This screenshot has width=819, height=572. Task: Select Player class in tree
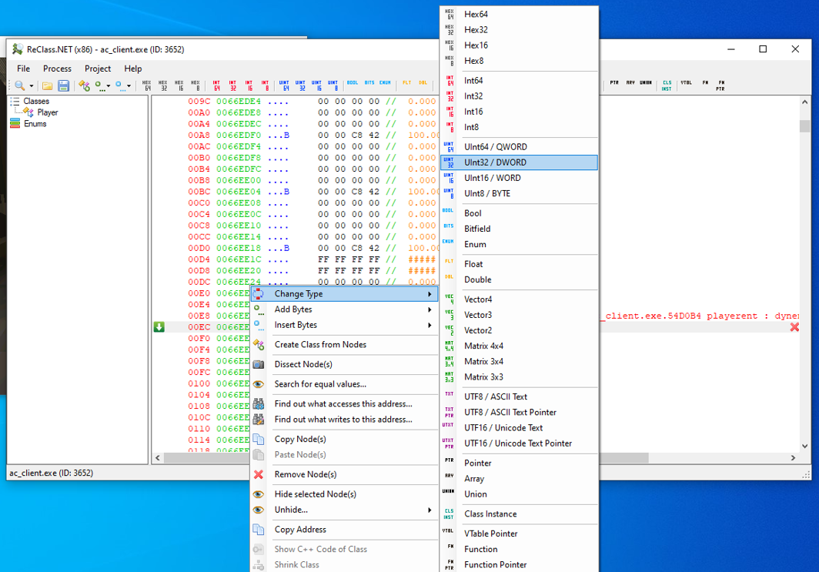(47, 112)
